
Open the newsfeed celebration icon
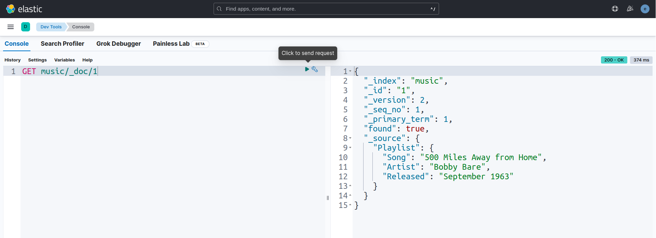click(630, 9)
